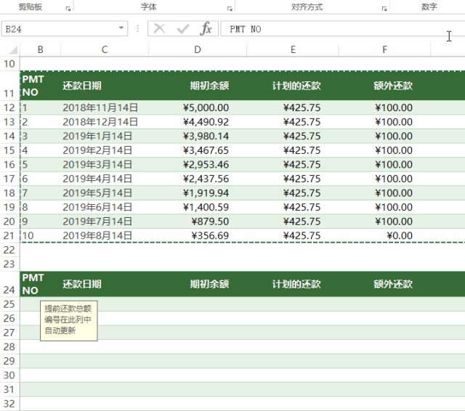Screen dimensions: 465x411
Task: Select the ¥100.00 cell in row 16
Action: (x=384, y=164)
